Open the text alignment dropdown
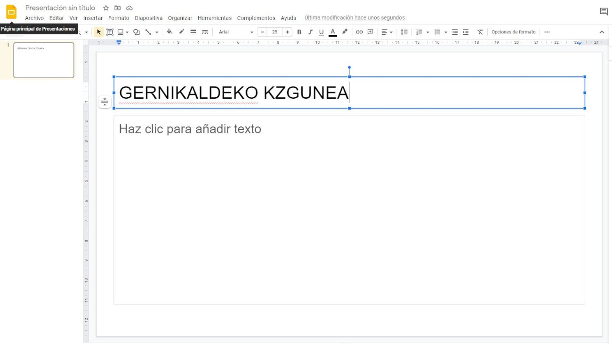This screenshot has height=344, width=612. [x=387, y=32]
